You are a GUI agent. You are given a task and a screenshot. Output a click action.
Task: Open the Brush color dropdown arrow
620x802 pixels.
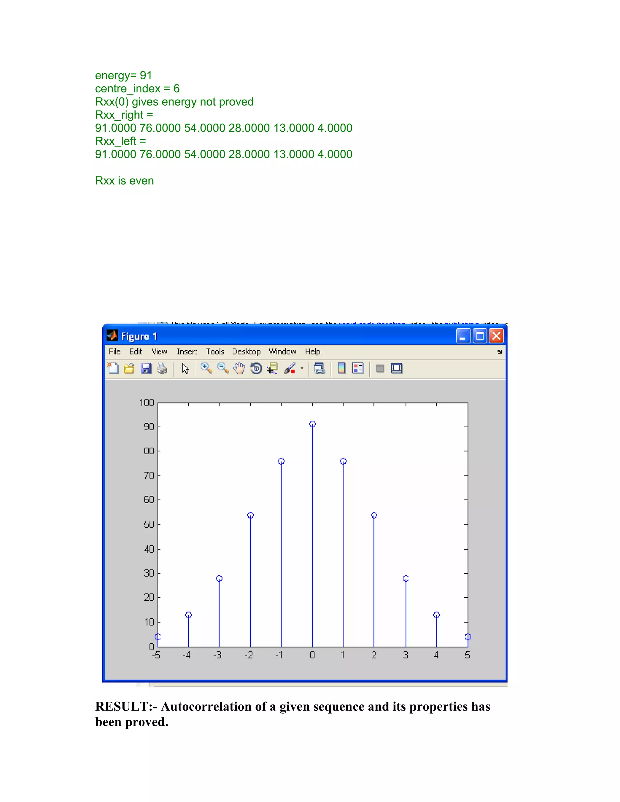coord(302,368)
